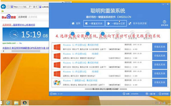Switch to the 一键备份还原 tab
The height and width of the screenshot is (106, 171).
point(116,23)
